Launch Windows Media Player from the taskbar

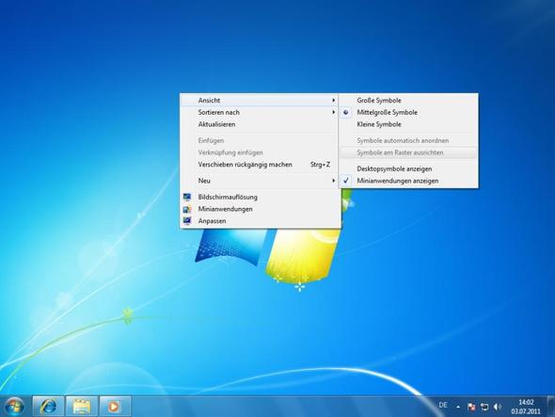(115, 406)
